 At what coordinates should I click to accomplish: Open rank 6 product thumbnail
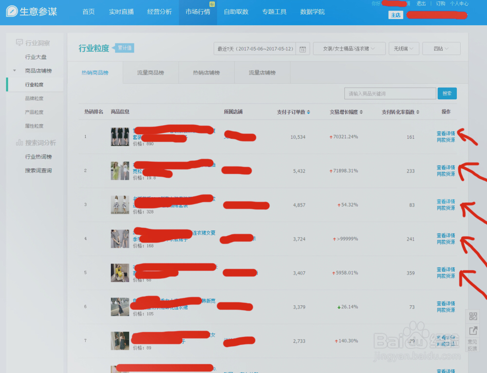[x=120, y=307]
